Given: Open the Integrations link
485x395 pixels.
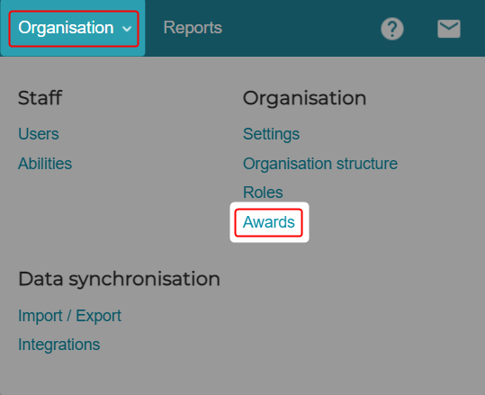Looking at the screenshot, I should pyautogui.click(x=59, y=345).
